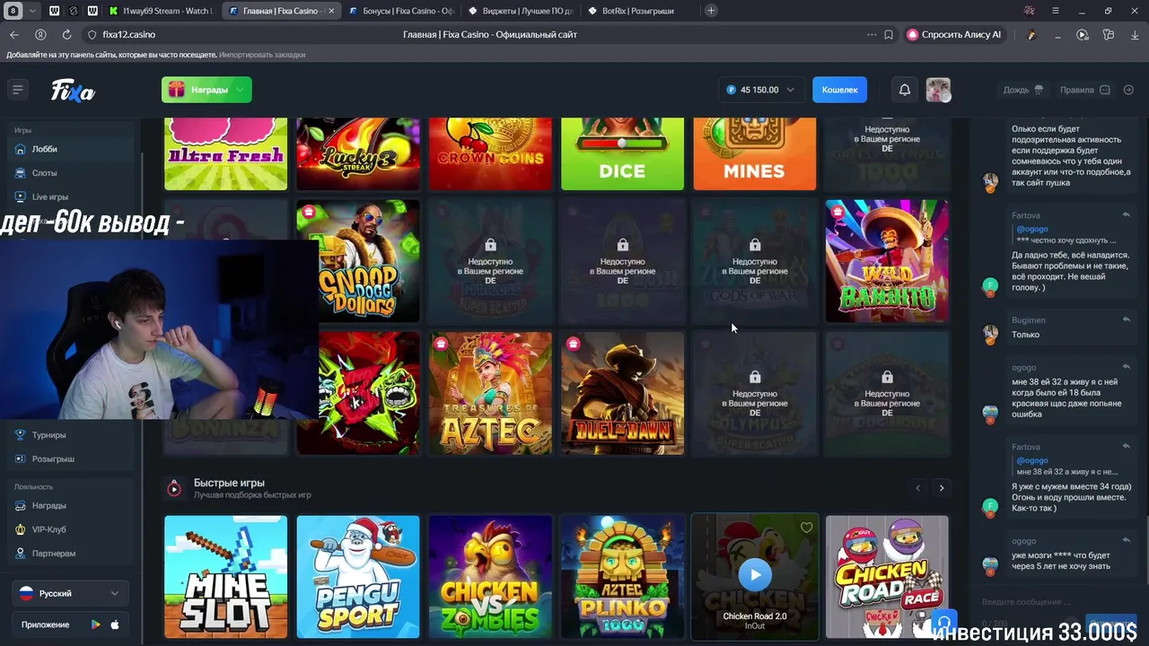Click the Google Play app icon
The image size is (1149, 646).
(x=95, y=624)
